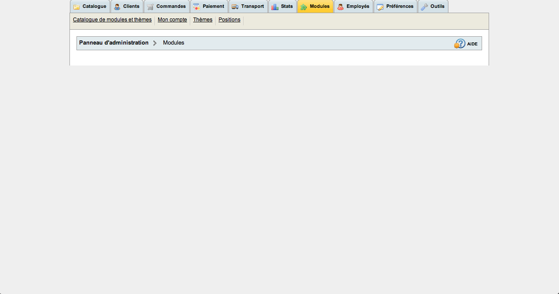559x294 pixels.
Task: Click the Modules breadcrumb text
Action: pos(174,43)
